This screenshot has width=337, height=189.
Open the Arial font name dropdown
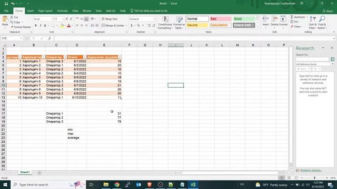(x=52, y=19)
